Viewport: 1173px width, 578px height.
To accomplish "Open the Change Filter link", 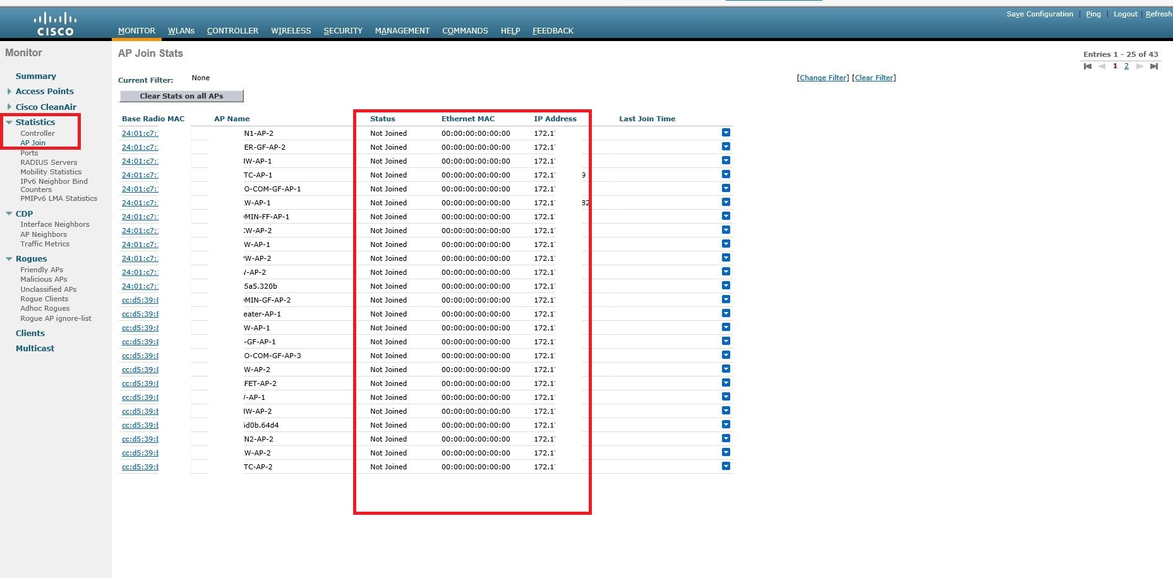I will (x=823, y=77).
